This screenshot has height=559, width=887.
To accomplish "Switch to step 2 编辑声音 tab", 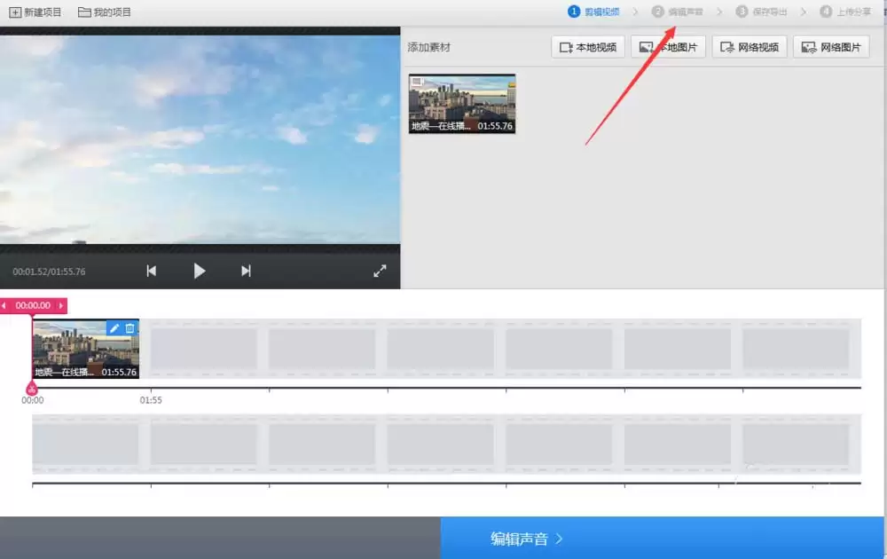I will click(677, 12).
